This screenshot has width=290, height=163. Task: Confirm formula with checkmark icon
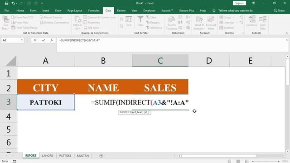43,40
